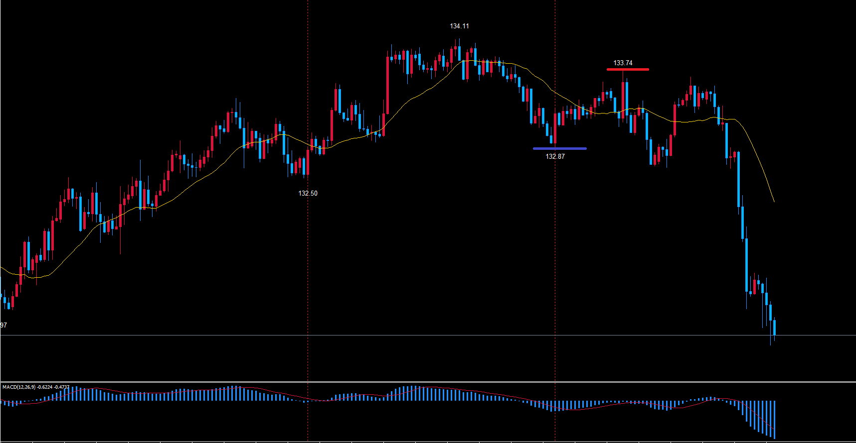Click the last blue candle at far right

[x=774, y=328]
